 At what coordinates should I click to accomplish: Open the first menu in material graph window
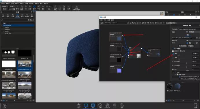[101, 20]
